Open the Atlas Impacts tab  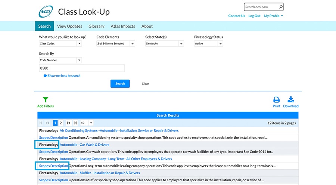click(123, 26)
